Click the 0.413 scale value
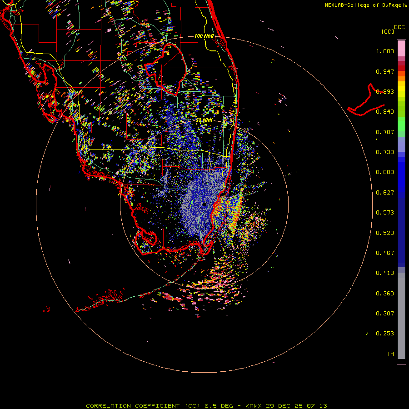The width and height of the screenshot is (409, 409). pyautogui.click(x=385, y=273)
